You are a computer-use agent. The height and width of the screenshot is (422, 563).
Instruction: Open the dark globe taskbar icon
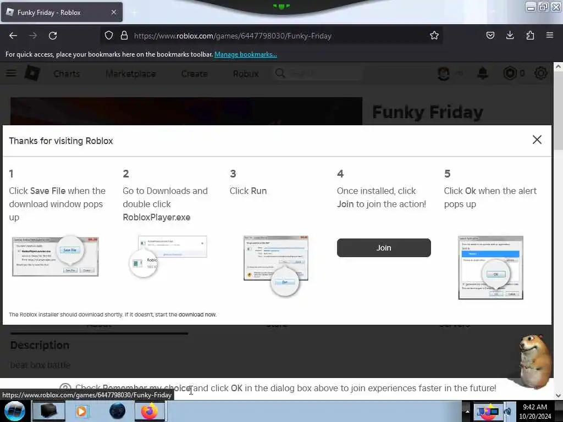pos(118,411)
